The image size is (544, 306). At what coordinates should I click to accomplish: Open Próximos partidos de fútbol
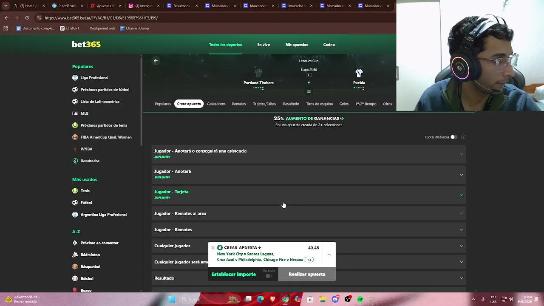point(101,90)
